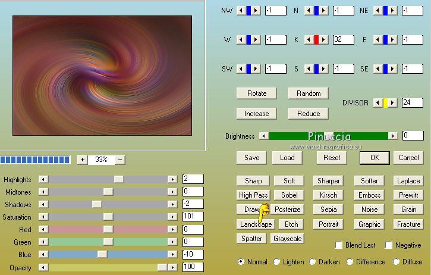Click the Cancel button
The image size is (431, 275).
(x=409, y=158)
